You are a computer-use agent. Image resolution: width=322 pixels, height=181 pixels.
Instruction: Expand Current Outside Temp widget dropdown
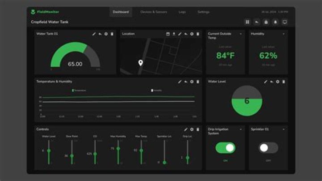[241, 34]
